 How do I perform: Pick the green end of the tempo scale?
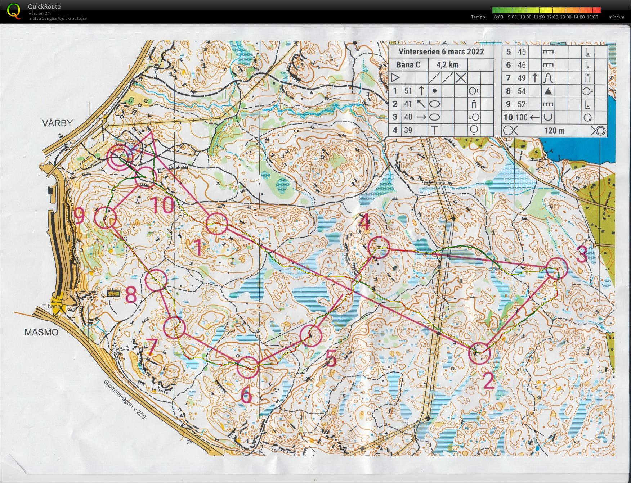click(495, 10)
